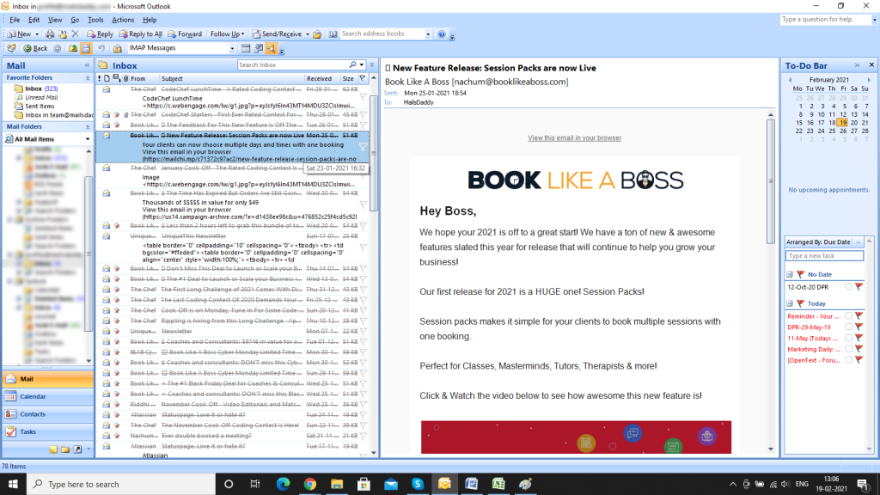Viewport: 880px width, 495px height.
Task: Check off DPR-29-May-19 task
Action: pyautogui.click(x=848, y=327)
